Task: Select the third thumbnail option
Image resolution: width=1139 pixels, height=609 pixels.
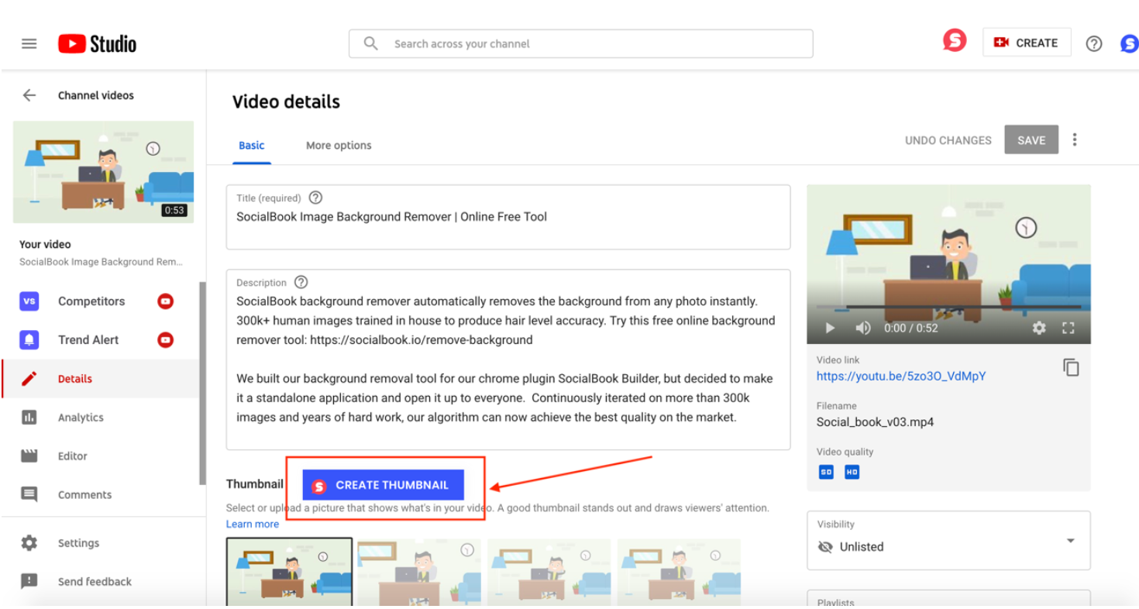Action: 549,572
